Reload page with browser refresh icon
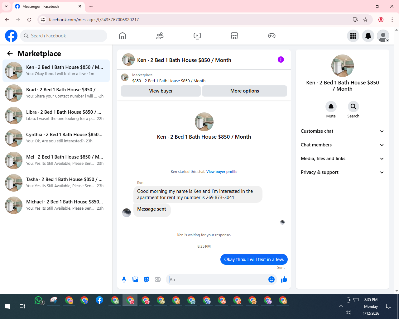 [29, 20]
